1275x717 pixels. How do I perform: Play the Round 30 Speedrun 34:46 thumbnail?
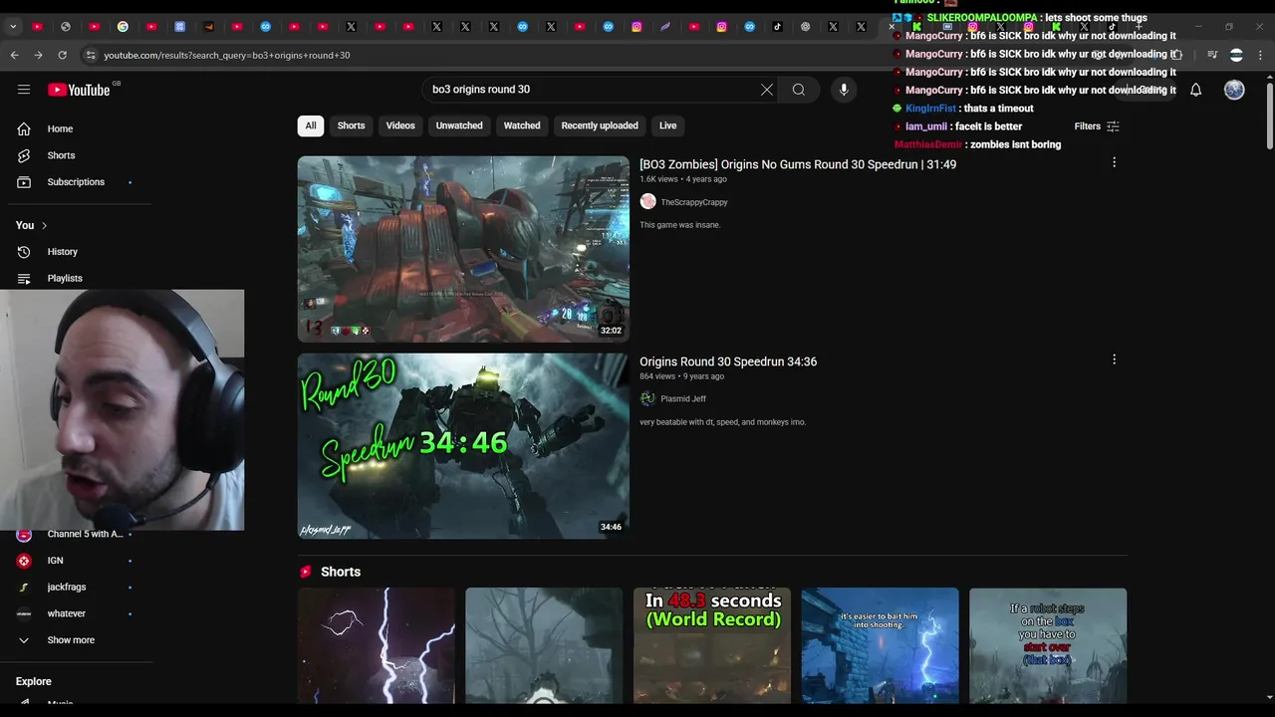[463, 446]
